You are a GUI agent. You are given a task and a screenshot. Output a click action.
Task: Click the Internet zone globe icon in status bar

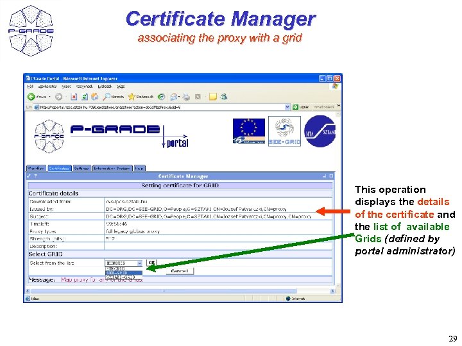click(x=288, y=299)
